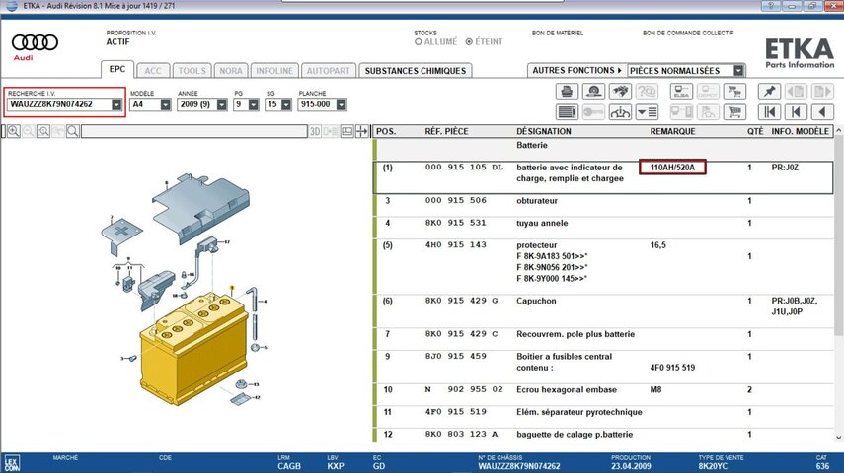Switch to the EPC tab

point(116,71)
